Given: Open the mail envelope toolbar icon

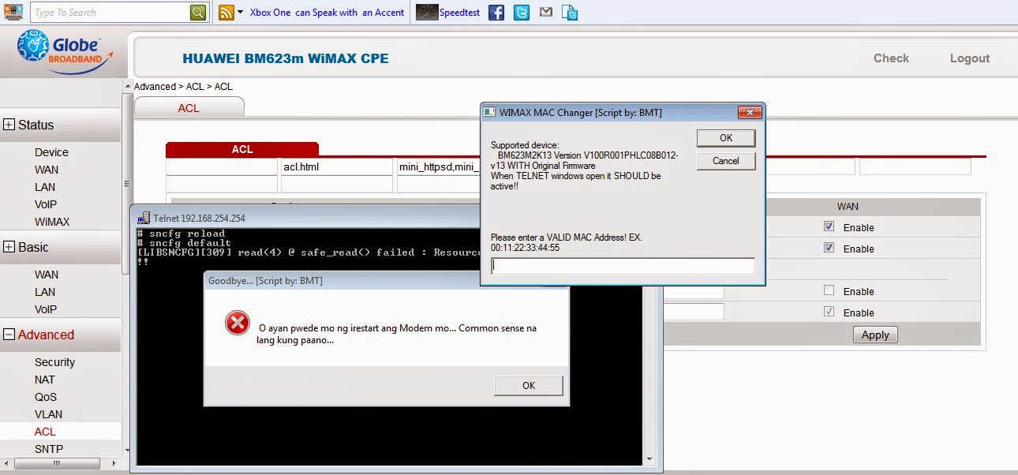Looking at the screenshot, I should (x=546, y=13).
